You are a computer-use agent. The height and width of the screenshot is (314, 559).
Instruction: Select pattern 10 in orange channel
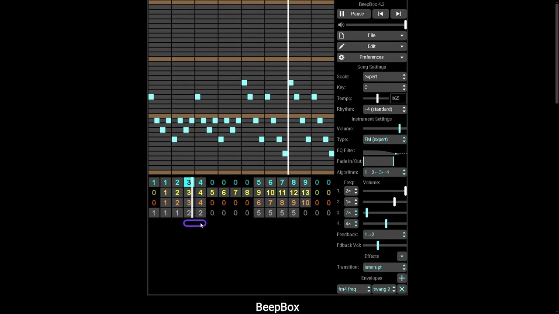pyautogui.click(x=305, y=203)
